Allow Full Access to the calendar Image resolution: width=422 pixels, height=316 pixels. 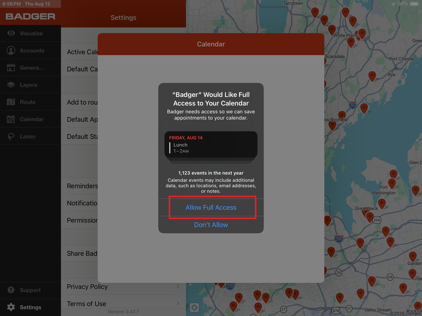[x=211, y=207]
